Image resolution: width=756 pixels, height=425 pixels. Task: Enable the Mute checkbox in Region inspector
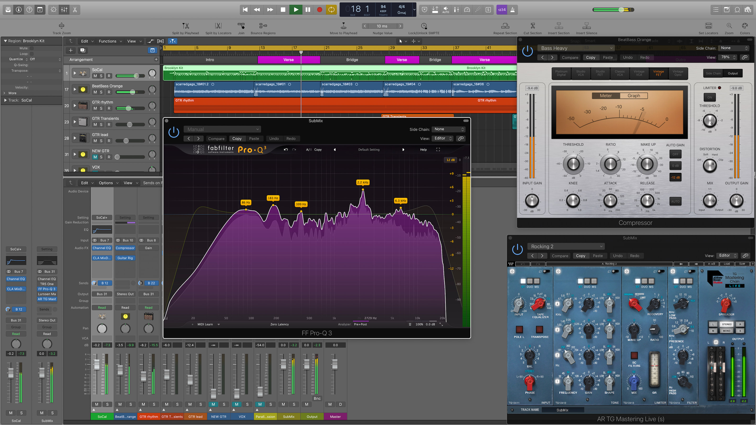pos(32,48)
